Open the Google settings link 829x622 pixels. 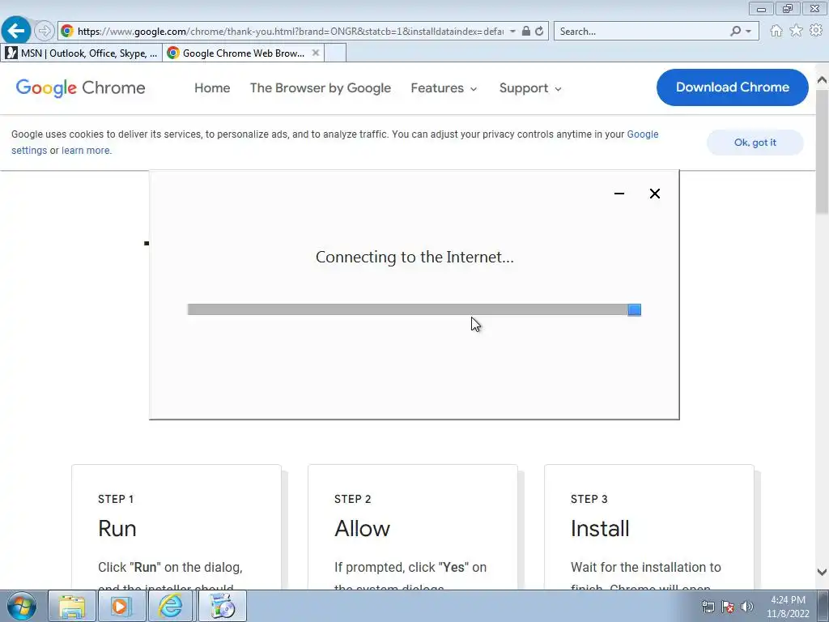click(x=642, y=134)
